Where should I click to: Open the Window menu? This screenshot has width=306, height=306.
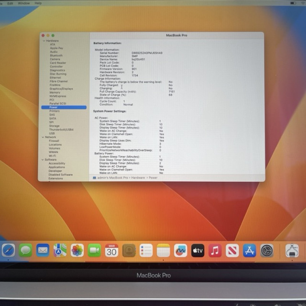click(24, 3)
